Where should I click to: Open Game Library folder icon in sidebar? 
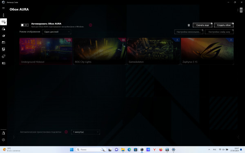3,42
